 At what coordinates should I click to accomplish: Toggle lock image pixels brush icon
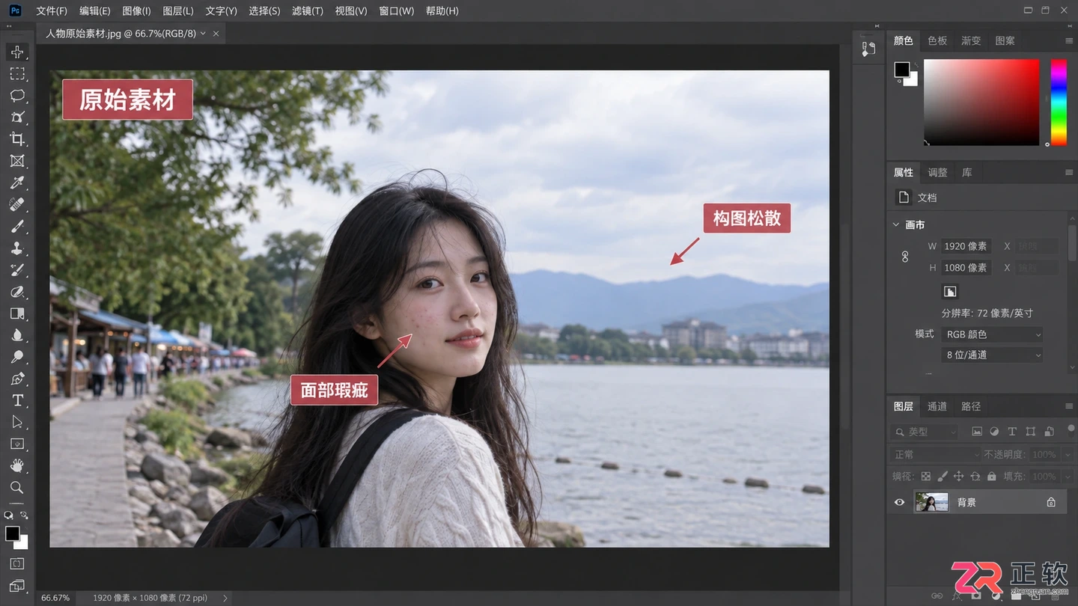coord(943,476)
